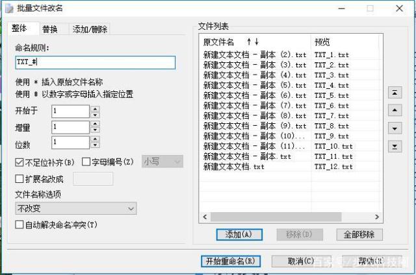Image resolution: width=416 pixels, height=275 pixels.
Task: Enable 扩展名改成 checkbox
Action: [19, 178]
